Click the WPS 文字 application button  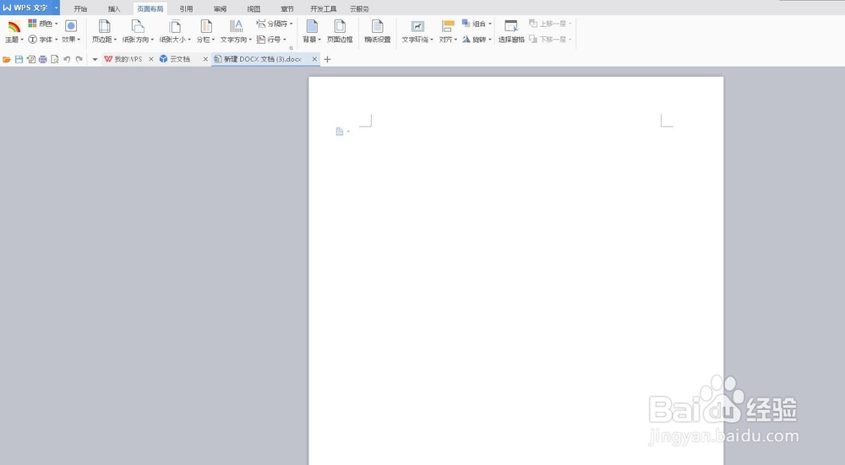coord(26,8)
